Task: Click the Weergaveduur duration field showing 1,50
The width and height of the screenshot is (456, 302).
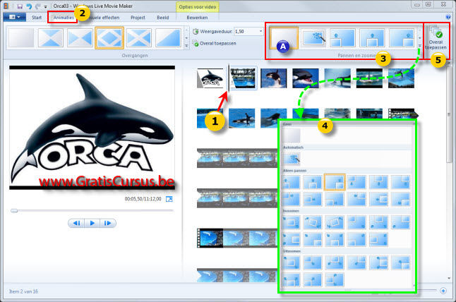Action: (x=246, y=31)
